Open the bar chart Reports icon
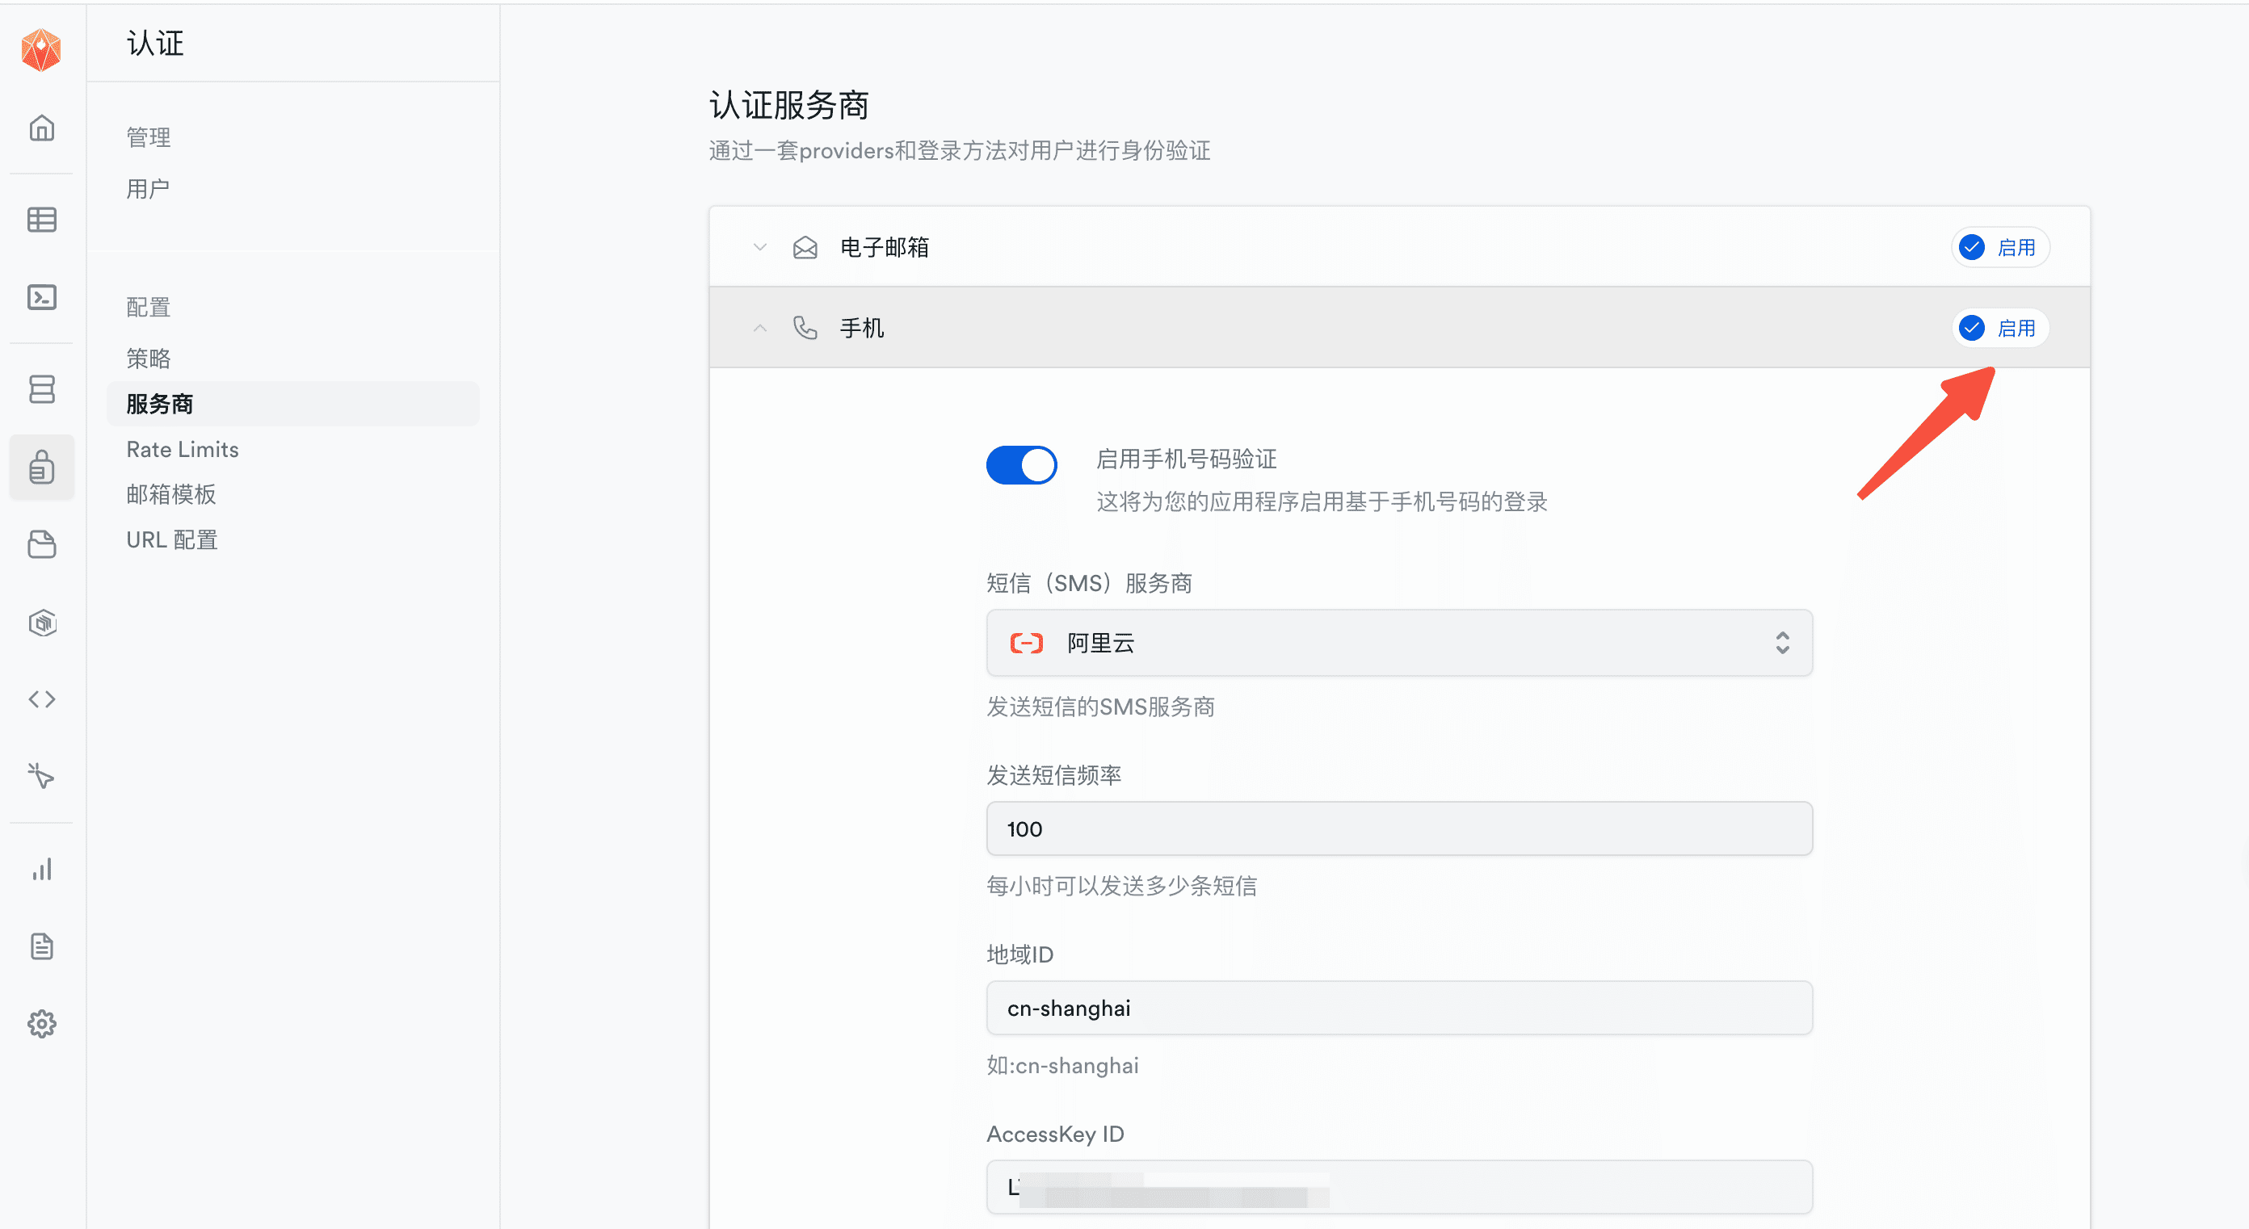 point(42,869)
